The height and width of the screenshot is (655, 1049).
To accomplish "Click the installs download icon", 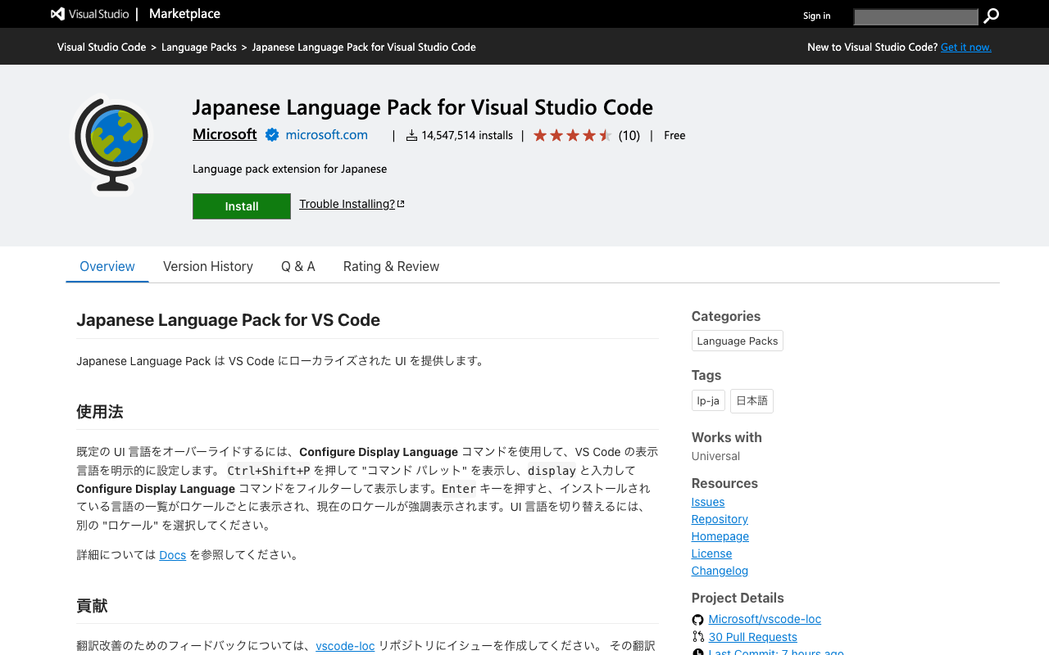I will [x=412, y=135].
